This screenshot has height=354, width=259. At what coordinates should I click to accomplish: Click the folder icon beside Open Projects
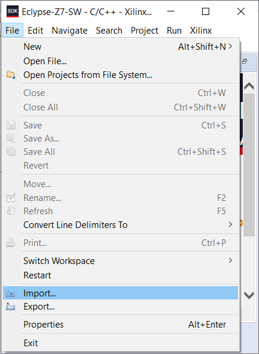11,74
